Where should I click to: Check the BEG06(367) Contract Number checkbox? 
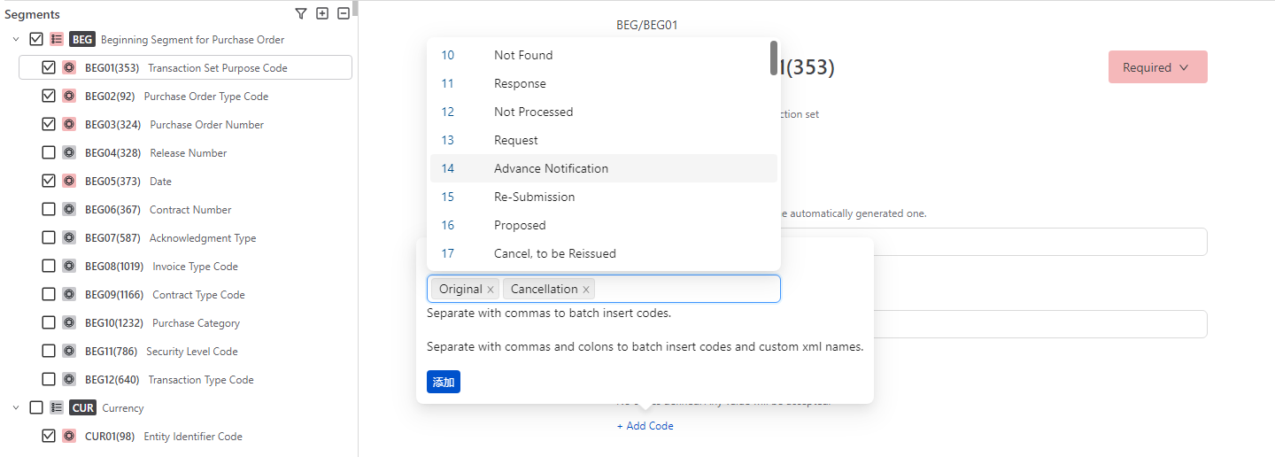tap(49, 209)
